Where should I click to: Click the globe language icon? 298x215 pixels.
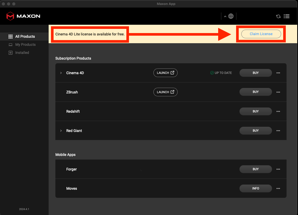(x=231, y=16)
